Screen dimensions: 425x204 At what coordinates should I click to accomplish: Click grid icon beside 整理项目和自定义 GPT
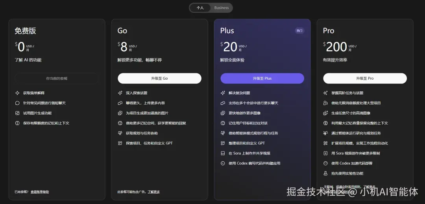(223, 143)
